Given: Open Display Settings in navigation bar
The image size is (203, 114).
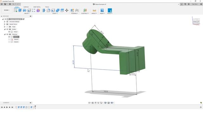Looking at the screenshot, I should pos(105,103).
